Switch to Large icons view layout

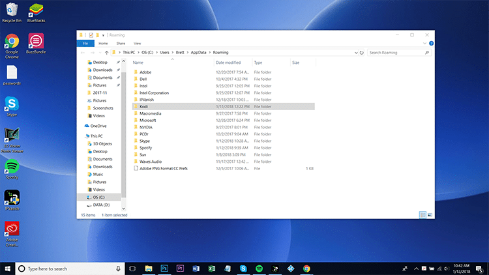tap(430, 215)
